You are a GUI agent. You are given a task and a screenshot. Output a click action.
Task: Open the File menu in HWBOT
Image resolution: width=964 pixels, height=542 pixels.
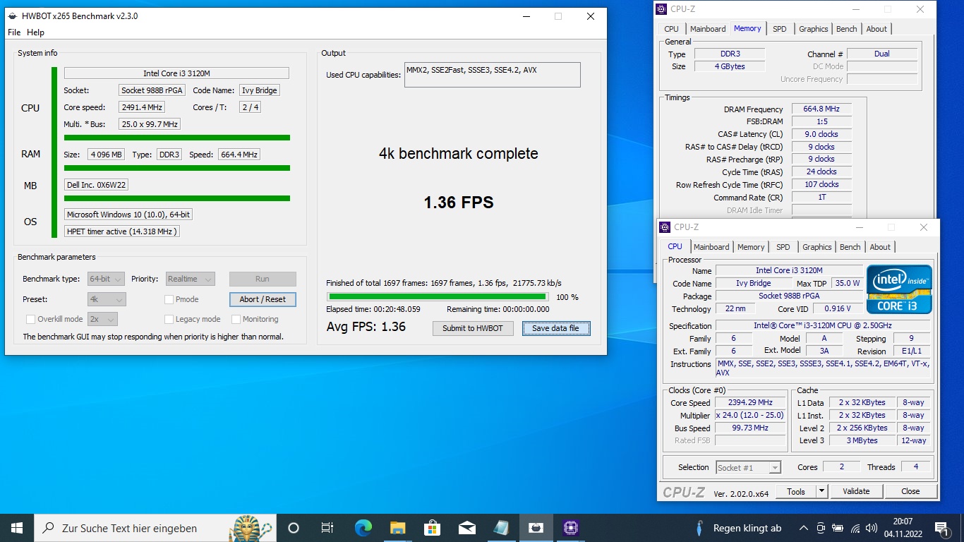point(14,32)
